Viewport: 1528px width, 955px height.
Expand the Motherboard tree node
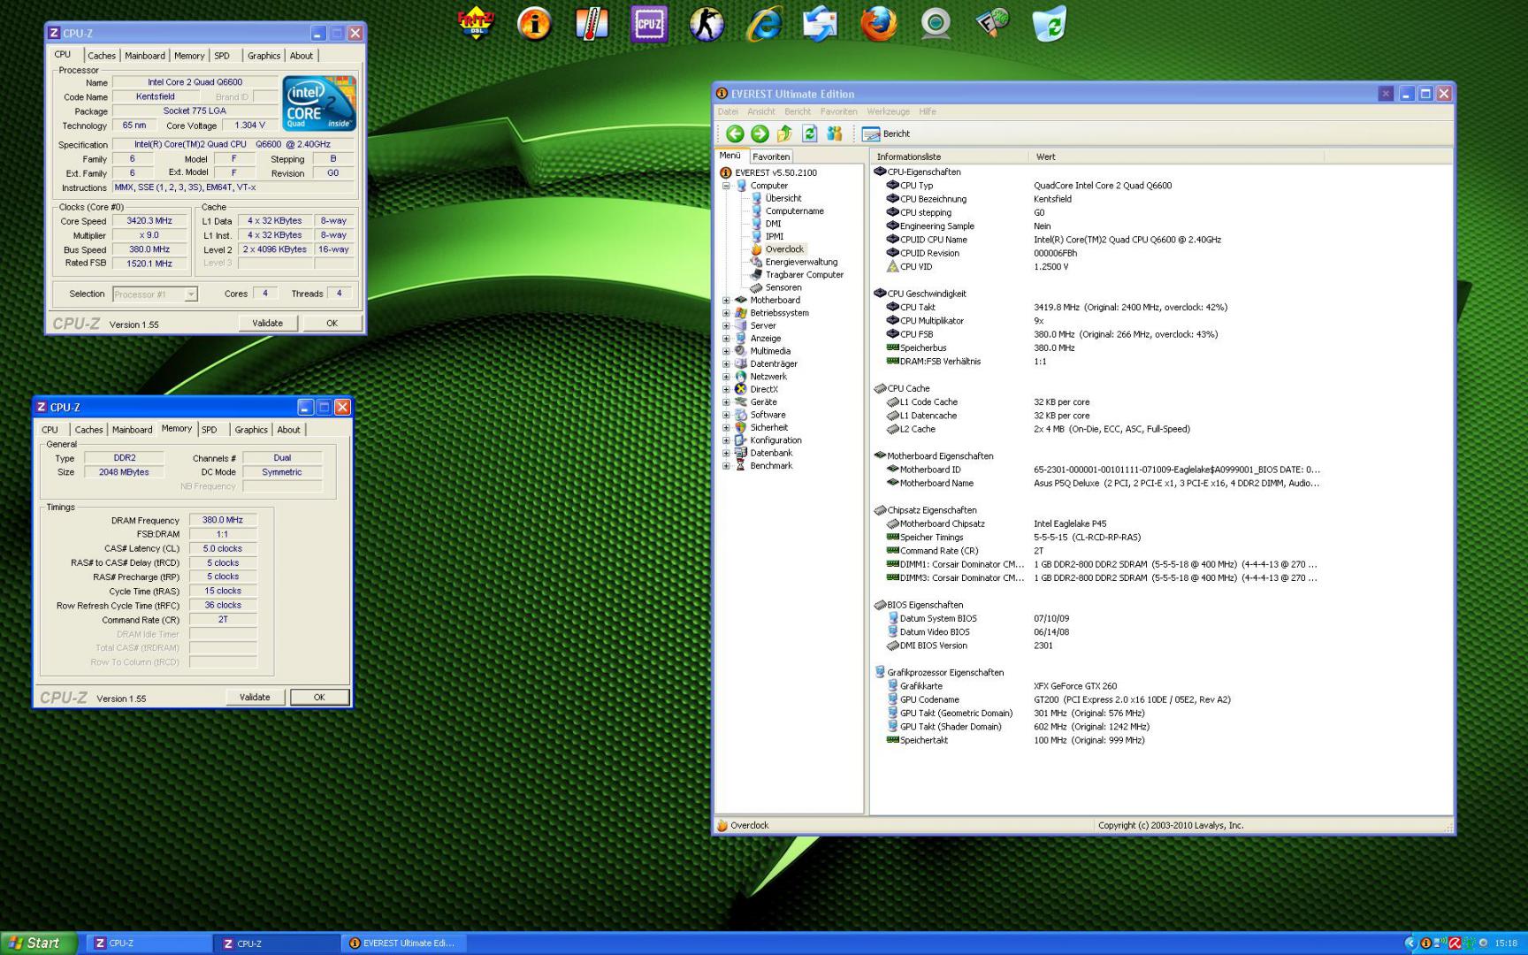(726, 301)
